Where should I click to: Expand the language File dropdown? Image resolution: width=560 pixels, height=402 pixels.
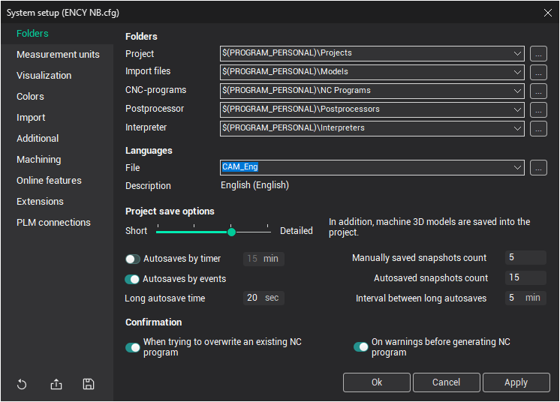(x=517, y=168)
